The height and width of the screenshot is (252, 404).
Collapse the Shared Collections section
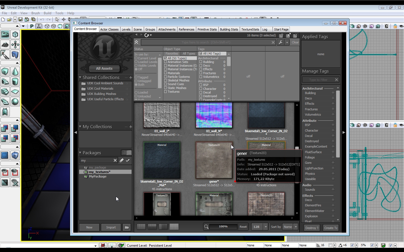80,78
